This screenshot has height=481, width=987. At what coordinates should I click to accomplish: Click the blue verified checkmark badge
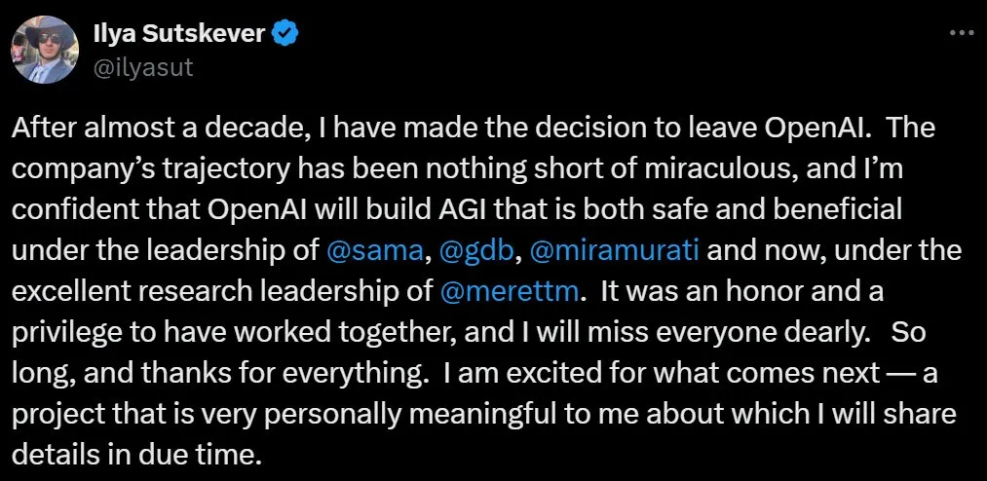coord(285,35)
